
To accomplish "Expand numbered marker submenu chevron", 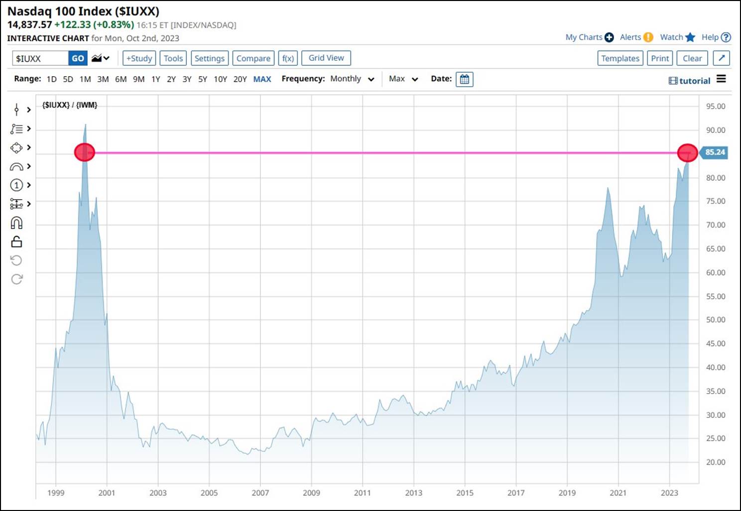I will coord(29,185).
